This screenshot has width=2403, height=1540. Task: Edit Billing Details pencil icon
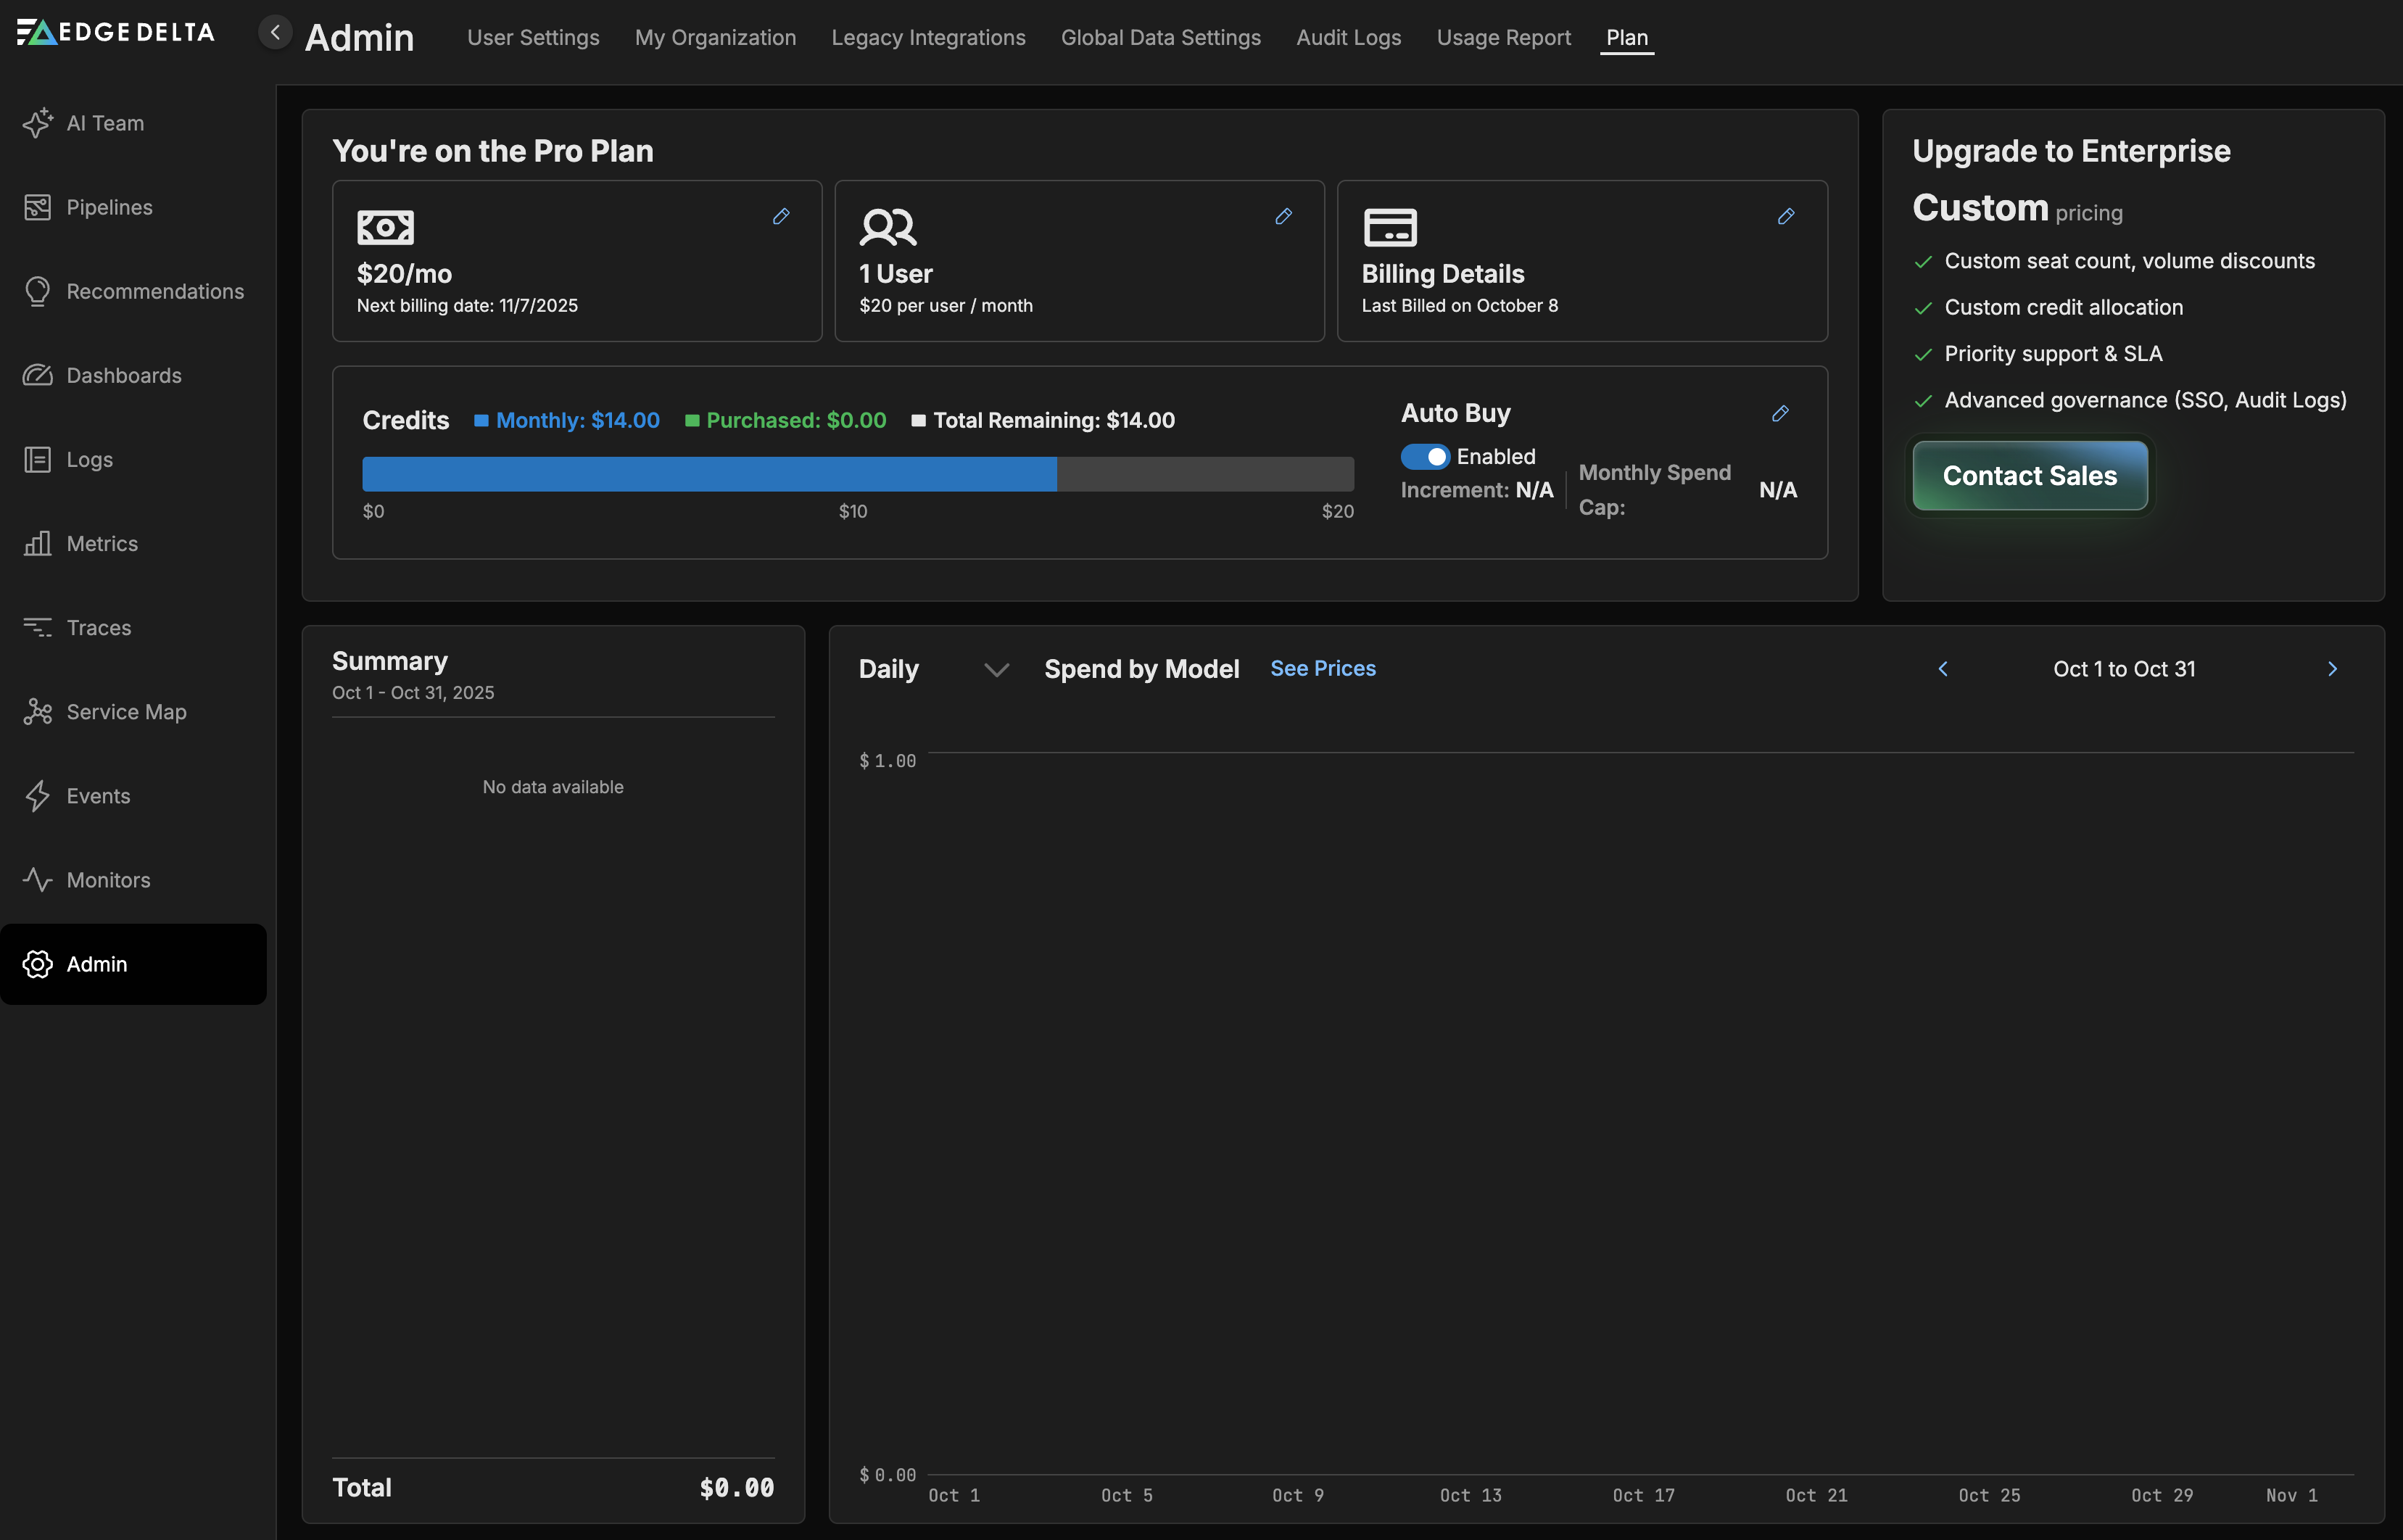click(1785, 216)
